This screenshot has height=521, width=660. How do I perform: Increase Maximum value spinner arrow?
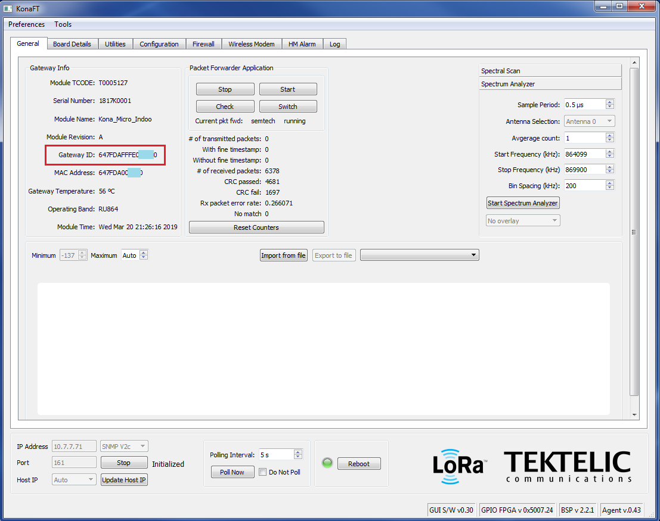click(x=143, y=252)
